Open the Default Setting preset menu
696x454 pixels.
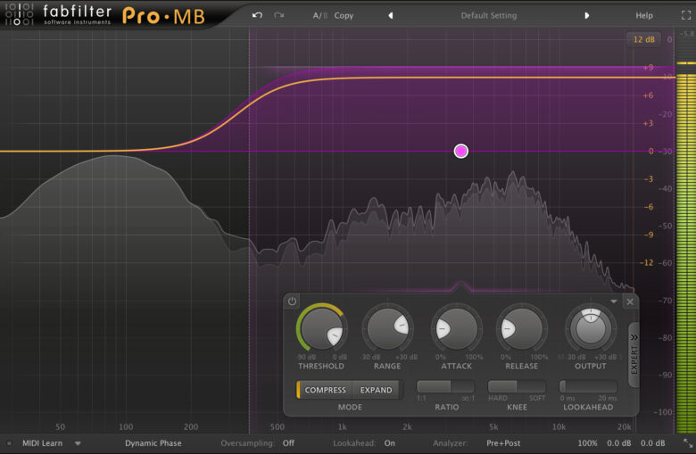pyautogui.click(x=488, y=15)
